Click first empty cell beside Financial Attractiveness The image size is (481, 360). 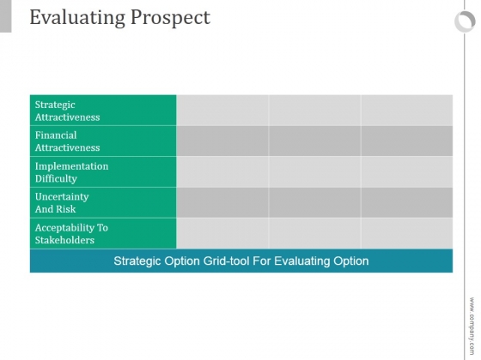[x=222, y=141]
